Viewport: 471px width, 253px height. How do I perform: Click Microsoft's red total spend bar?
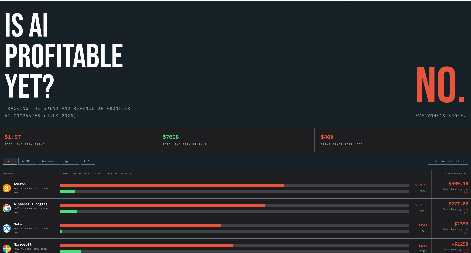click(146, 246)
